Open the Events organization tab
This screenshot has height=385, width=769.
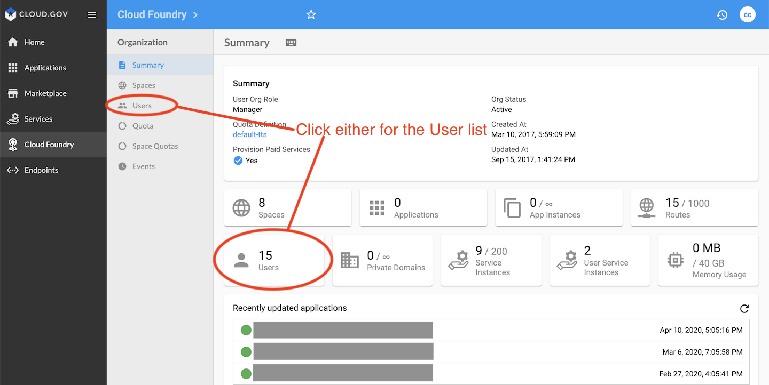[x=160, y=166]
